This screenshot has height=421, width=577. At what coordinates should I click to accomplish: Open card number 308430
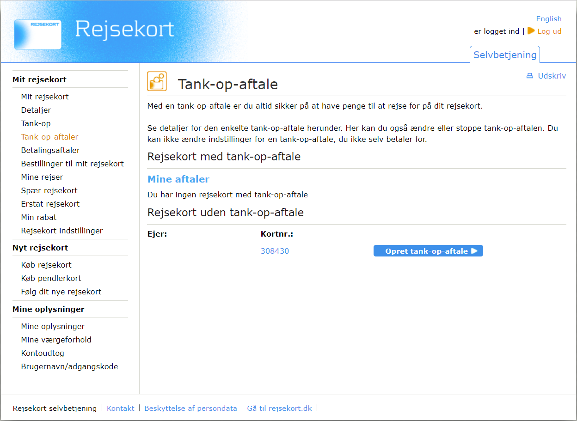[275, 251]
